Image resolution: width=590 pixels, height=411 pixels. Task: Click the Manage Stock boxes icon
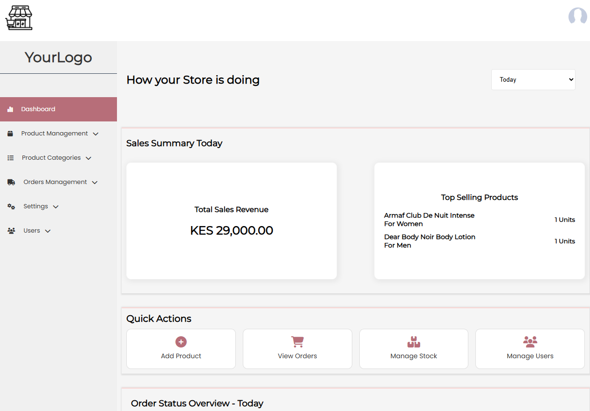coord(414,341)
